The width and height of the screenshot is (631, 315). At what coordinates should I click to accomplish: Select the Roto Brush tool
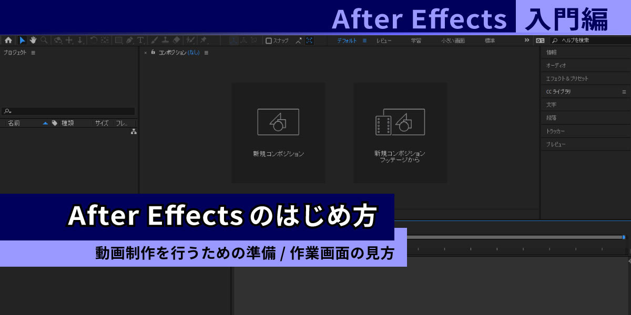(190, 40)
